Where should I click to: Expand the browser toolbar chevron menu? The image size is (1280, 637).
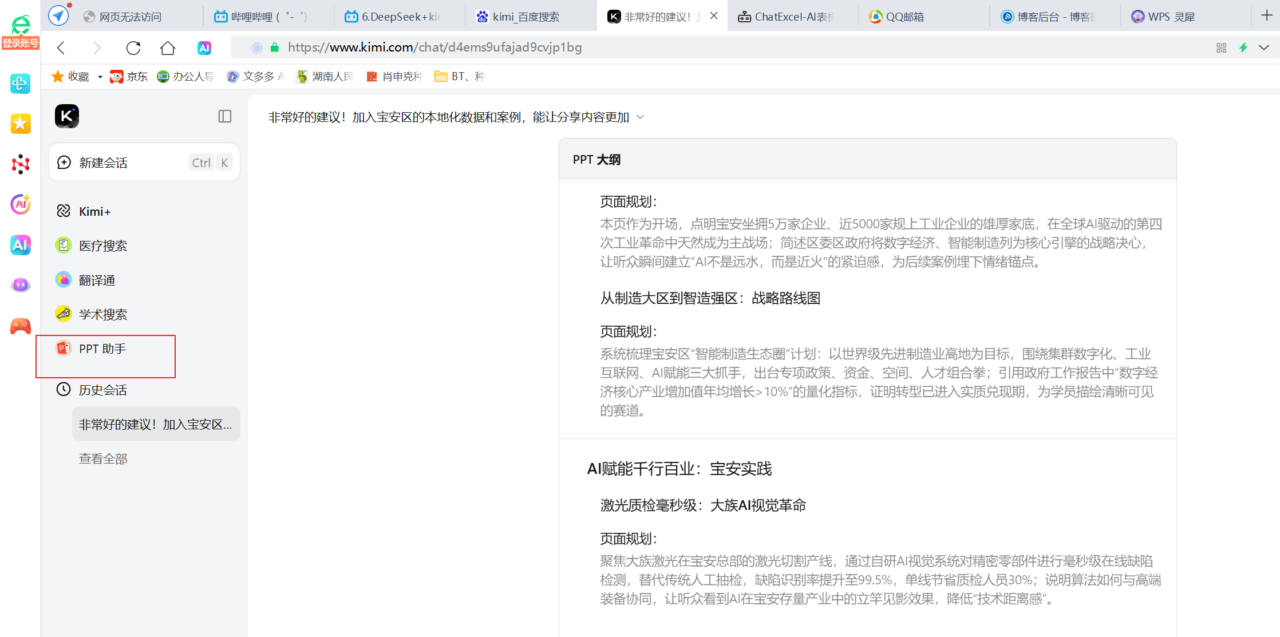[x=1264, y=48]
